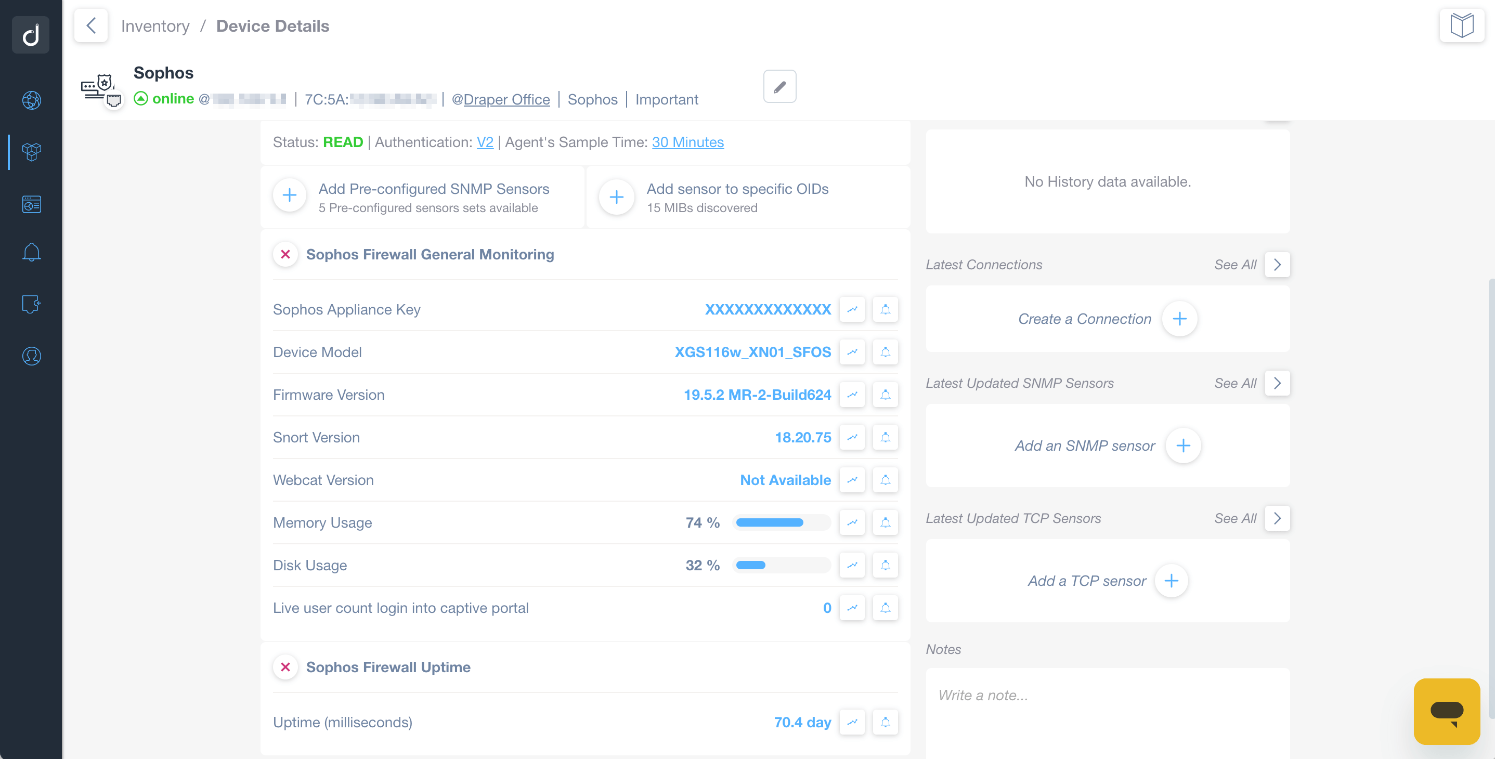Image resolution: width=1495 pixels, height=759 pixels.
Task: Open the Draper Office location link
Action: [506, 99]
